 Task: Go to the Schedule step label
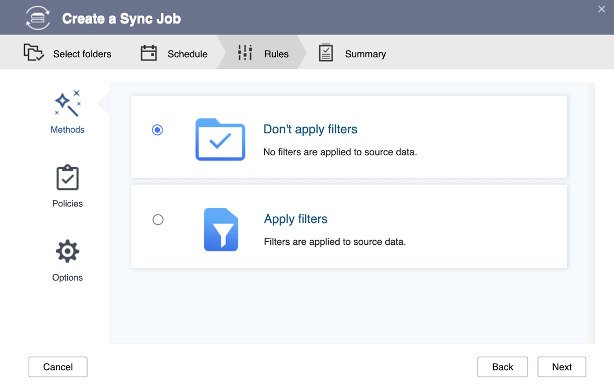tap(187, 54)
